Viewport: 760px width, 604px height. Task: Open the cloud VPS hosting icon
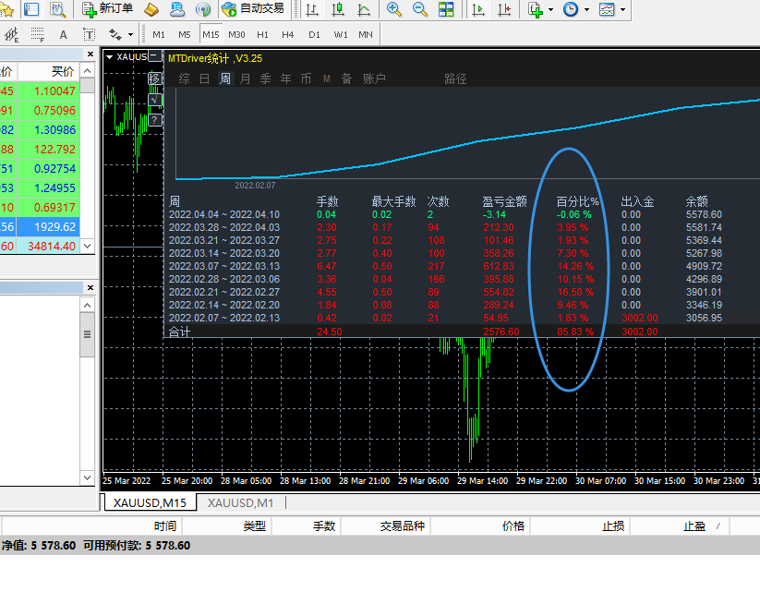[177, 9]
